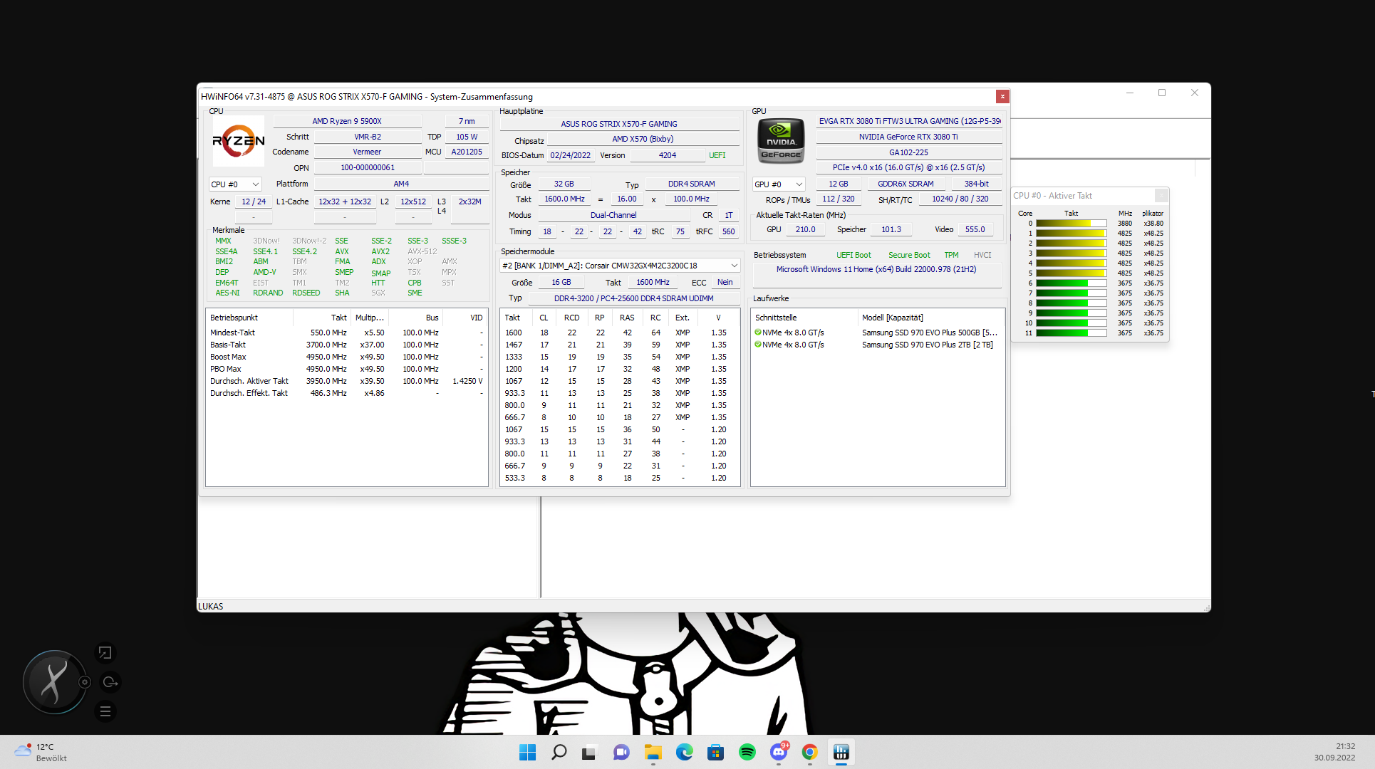Click the NVIDIA GeForce logo image
Screen dimensions: 1375x769
coord(781,140)
